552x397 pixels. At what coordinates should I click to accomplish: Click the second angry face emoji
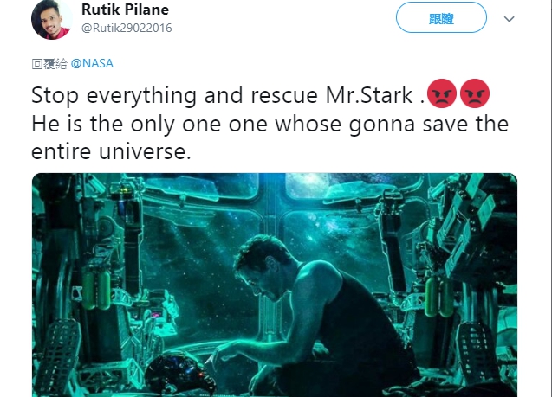coord(475,93)
